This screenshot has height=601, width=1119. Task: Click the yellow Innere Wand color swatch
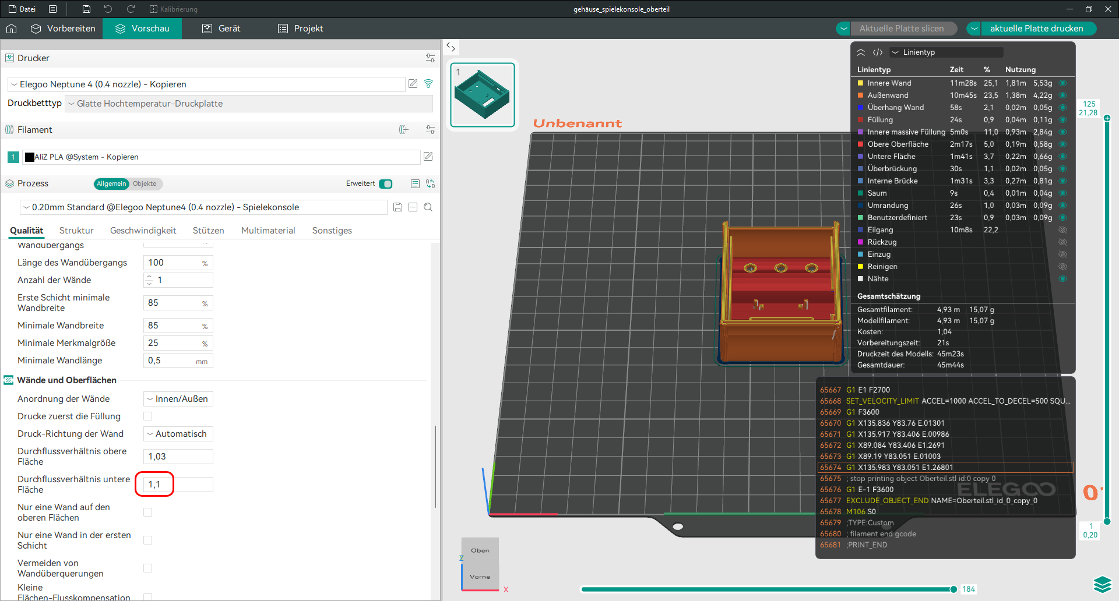(x=860, y=83)
